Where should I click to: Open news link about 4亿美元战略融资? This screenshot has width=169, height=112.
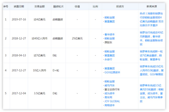click(x=152, y=20)
